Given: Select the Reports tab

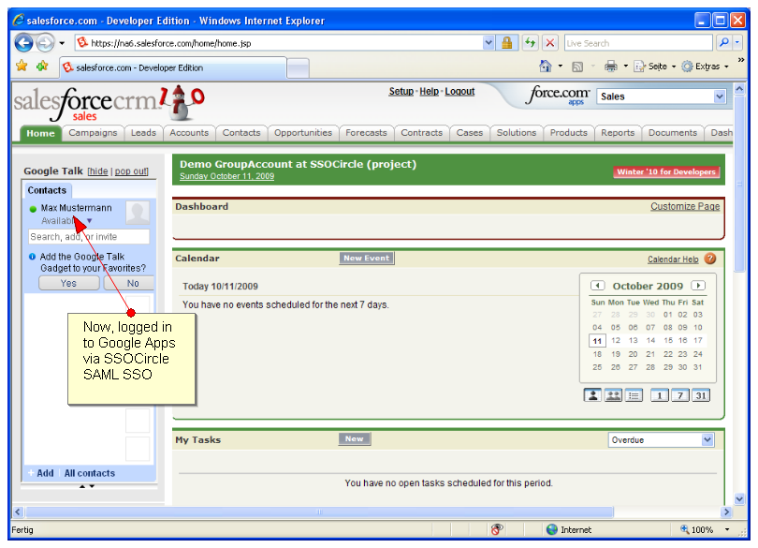Looking at the screenshot, I should (618, 133).
